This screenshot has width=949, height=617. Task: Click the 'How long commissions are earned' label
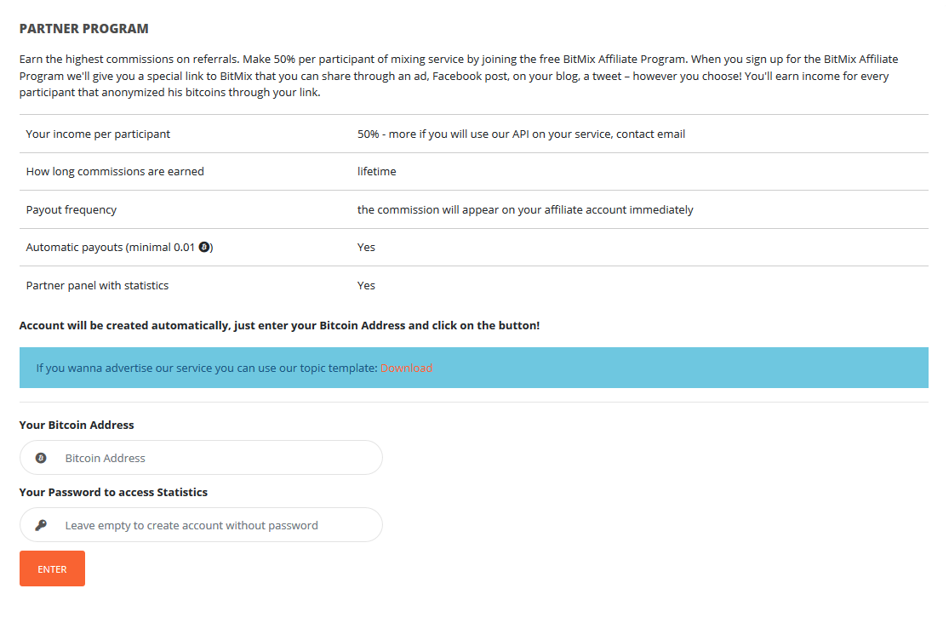[115, 171]
